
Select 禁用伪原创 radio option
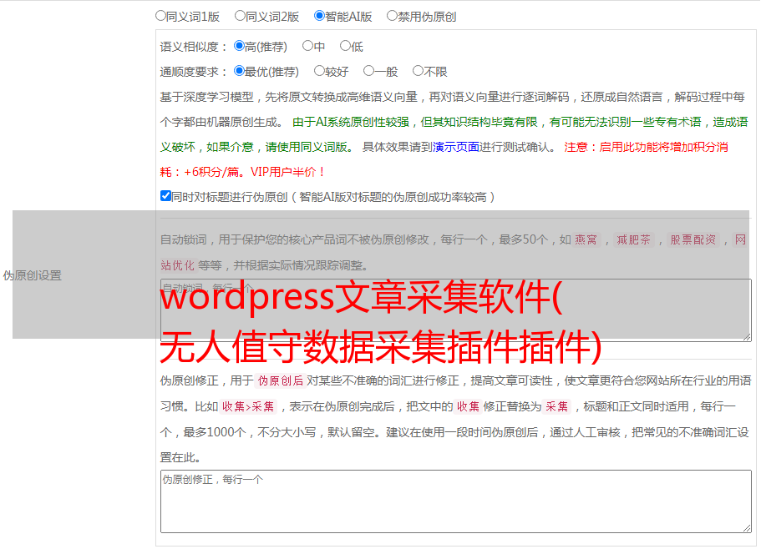coord(392,16)
